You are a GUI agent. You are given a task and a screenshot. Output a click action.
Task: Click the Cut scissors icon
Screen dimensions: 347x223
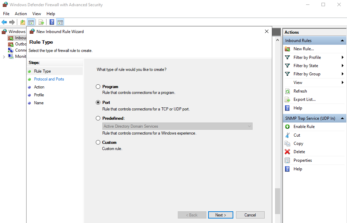[287, 135]
